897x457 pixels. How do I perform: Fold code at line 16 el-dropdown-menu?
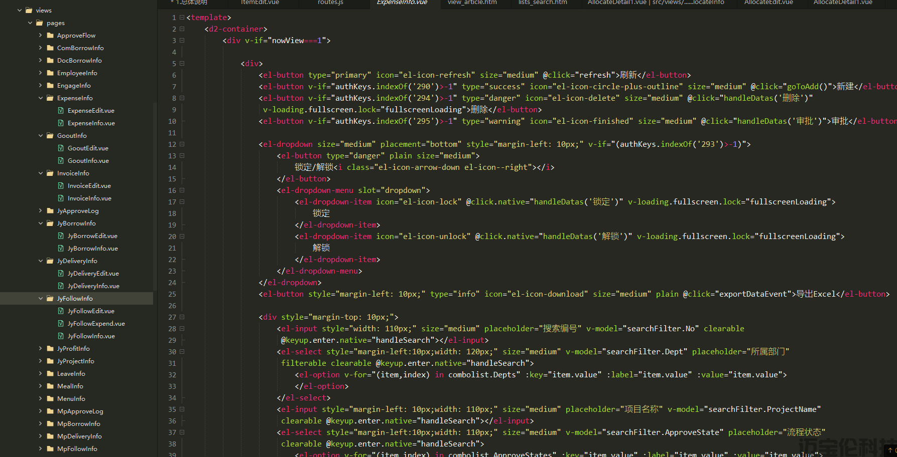tap(182, 190)
